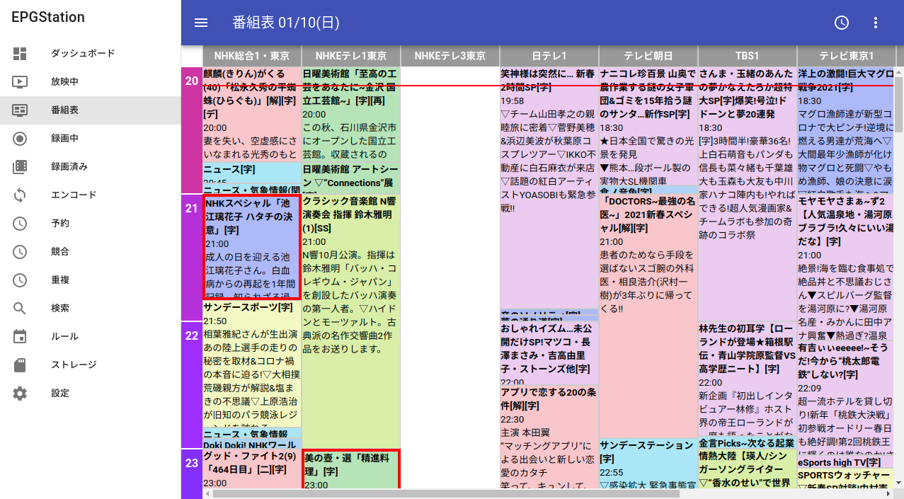Open サンデーステーション program
The image size is (904, 499).
pyautogui.click(x=648, y=464)
